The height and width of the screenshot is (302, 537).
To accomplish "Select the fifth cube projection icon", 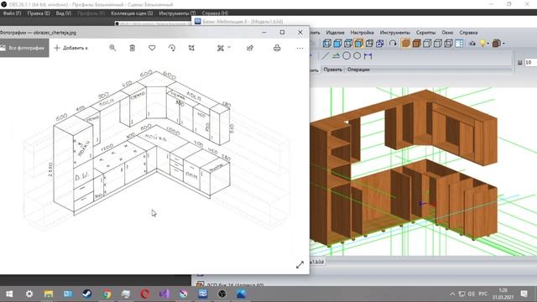I will [x=369, y=44].
